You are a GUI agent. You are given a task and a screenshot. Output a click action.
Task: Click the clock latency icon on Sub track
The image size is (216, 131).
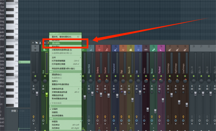tap(137, 121)
